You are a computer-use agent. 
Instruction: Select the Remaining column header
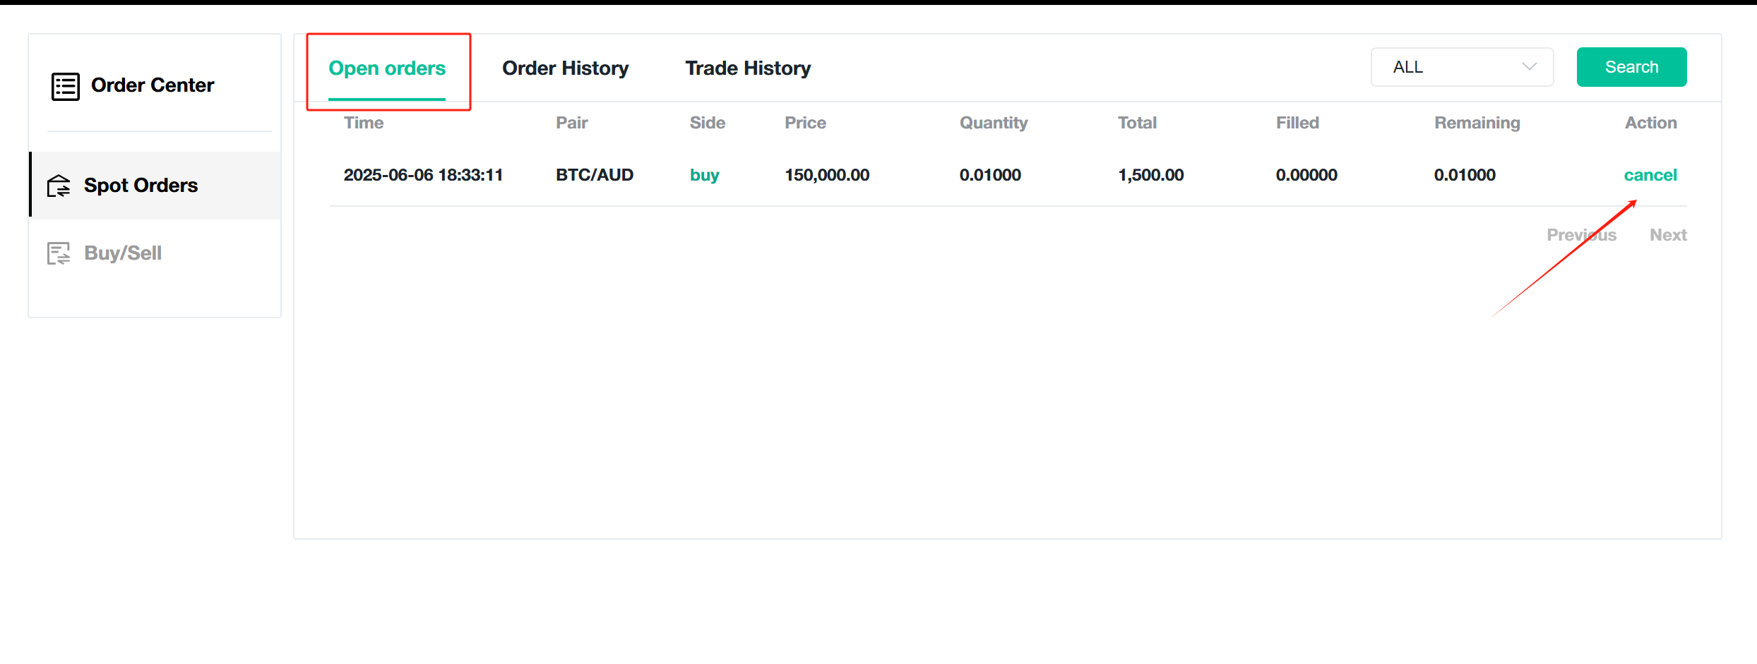coord(1477,122)
